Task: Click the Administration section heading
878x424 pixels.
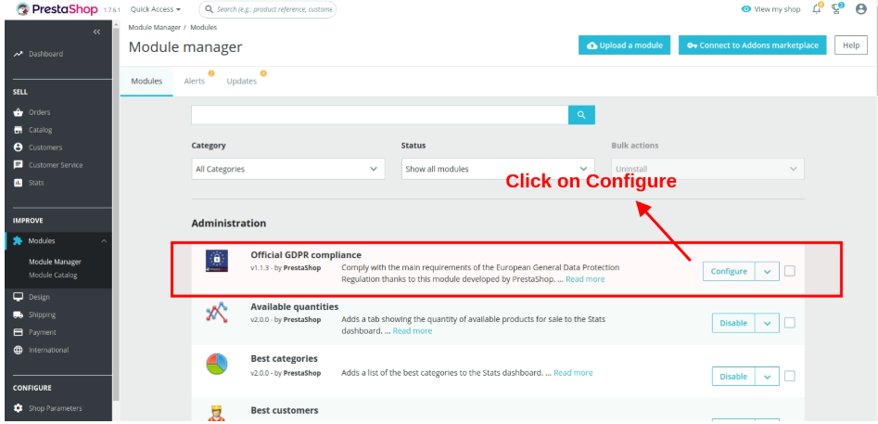Action: (228, 223)
